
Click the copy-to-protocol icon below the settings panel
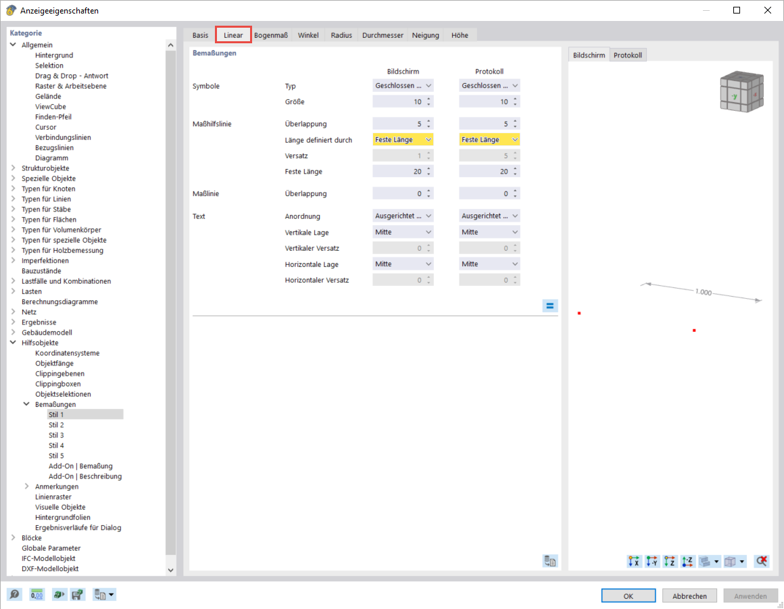coord(550,560)
